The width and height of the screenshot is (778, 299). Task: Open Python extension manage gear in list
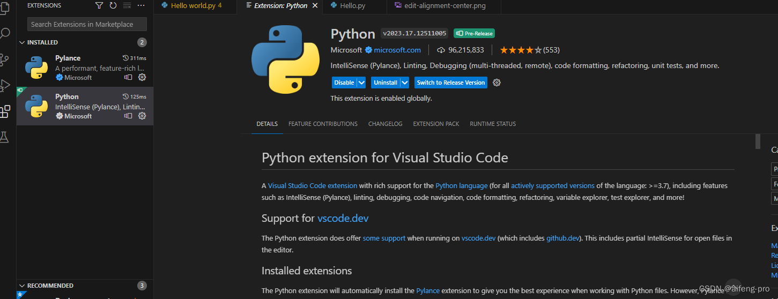coord(142,116)
